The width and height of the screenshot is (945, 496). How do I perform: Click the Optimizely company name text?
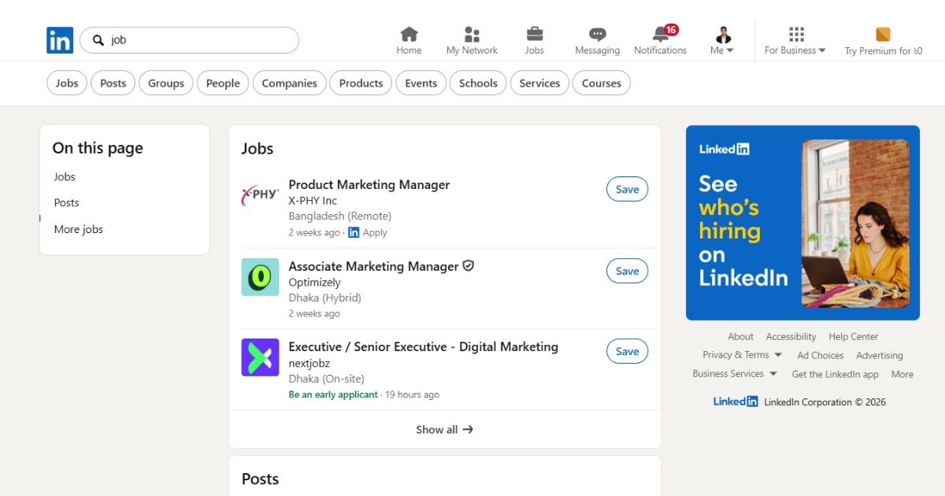(x=315, y=283)
